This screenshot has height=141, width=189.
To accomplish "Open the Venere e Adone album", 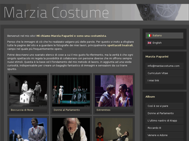I will pyautogui.click(x=164, y=135).
